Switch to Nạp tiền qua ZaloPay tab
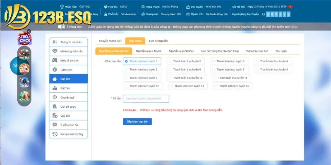 pos(181,51)
